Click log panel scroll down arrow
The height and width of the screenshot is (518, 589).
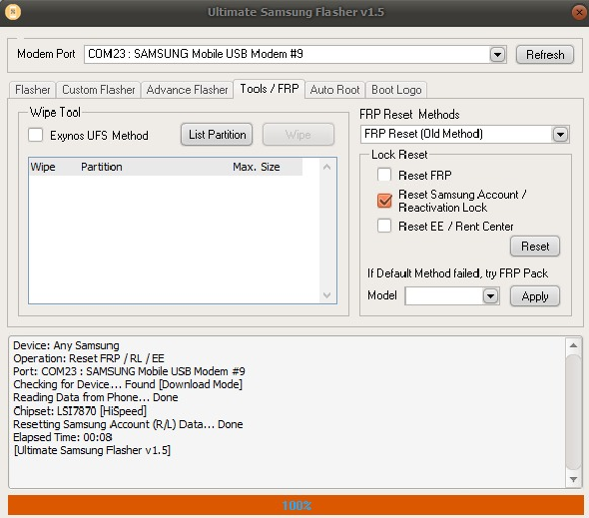(x=573, y=479)
